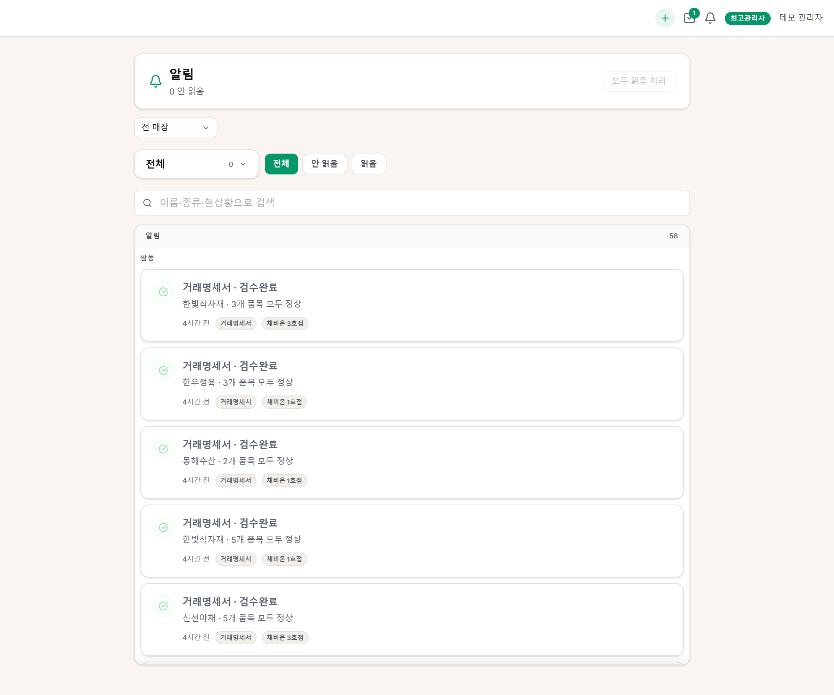Screen dimensions: 834x695
Task: Click check icon of 한빛식자재 3개 품목 notification
Action: coord(163,292)
